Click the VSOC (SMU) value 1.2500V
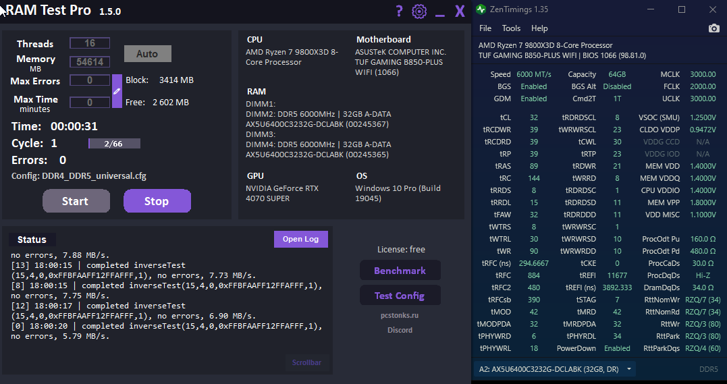 tap(703, 118)
